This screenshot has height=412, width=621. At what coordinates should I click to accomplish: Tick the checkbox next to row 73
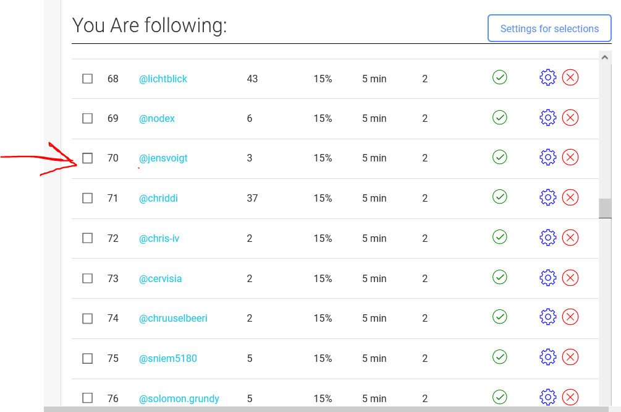click(88, 278)
